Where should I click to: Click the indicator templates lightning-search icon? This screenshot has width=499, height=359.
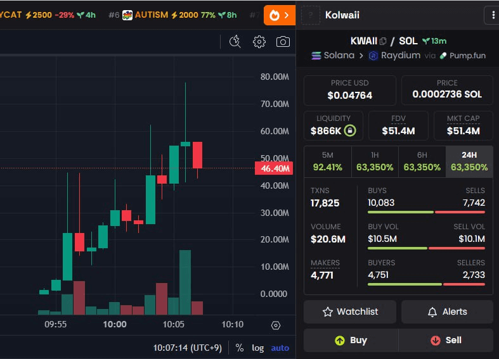click(235, 42)
